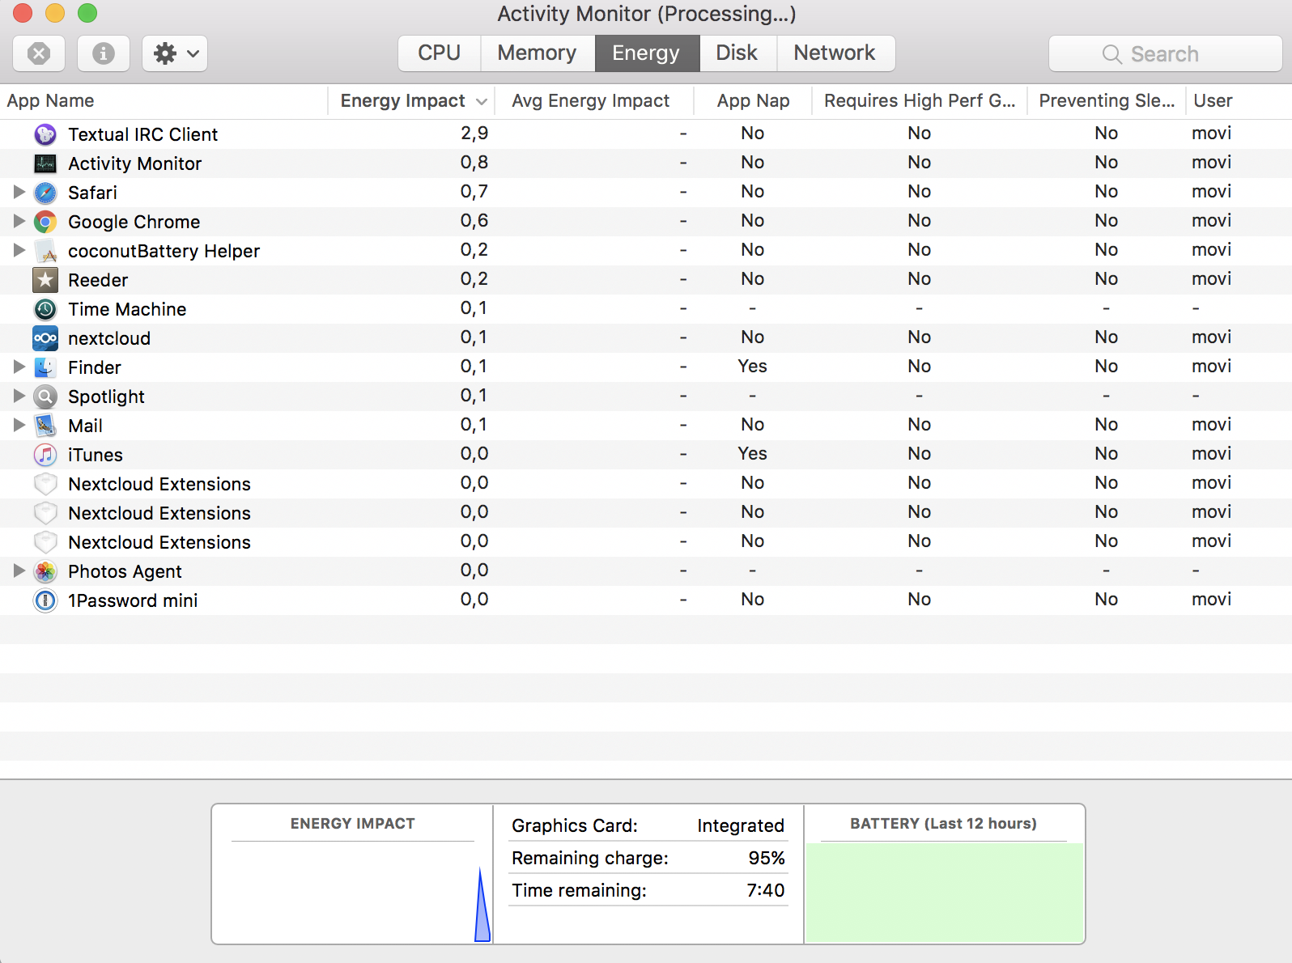This screenshot has height=963, width=1292.
Task: Click in the Search field
Action: [1165, 54]
